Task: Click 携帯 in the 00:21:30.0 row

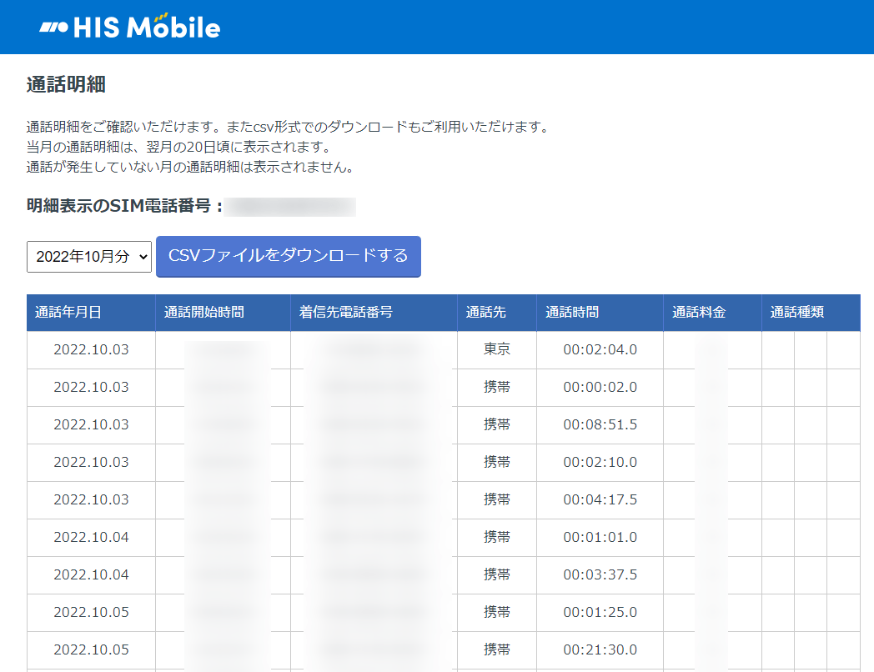Action: [x=497, y=649]
